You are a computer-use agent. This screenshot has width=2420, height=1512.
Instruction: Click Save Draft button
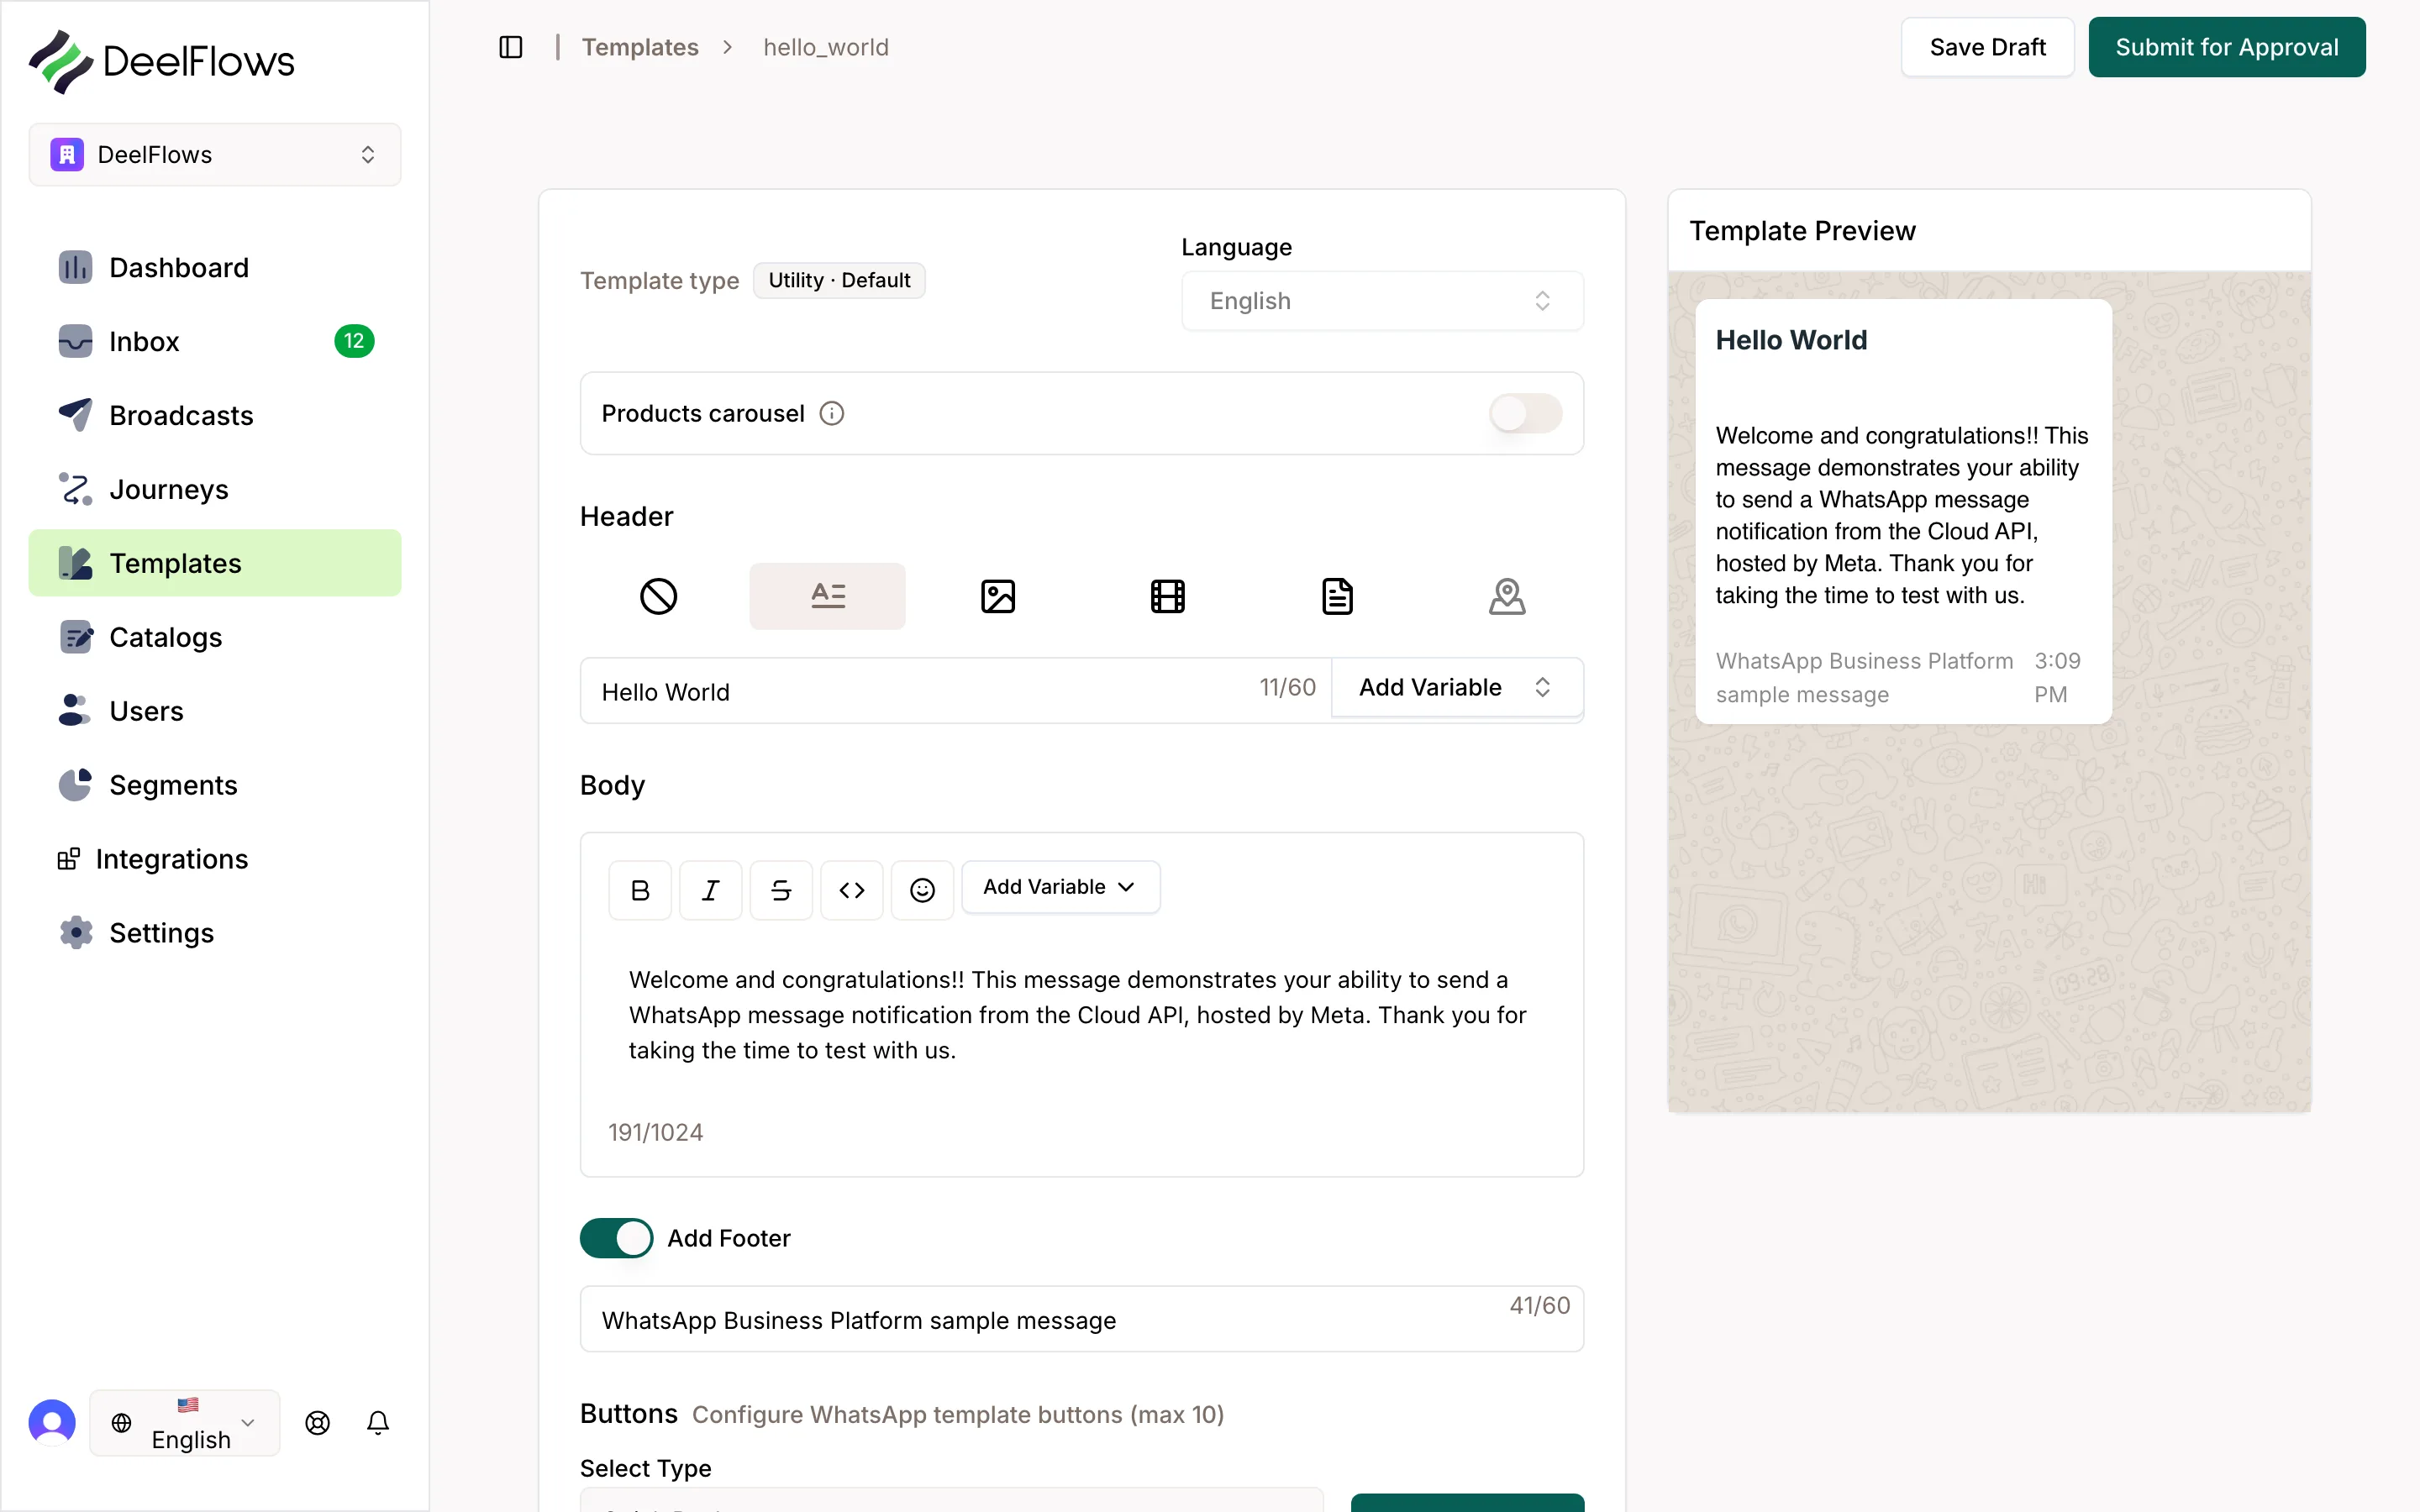(1987, 47)
